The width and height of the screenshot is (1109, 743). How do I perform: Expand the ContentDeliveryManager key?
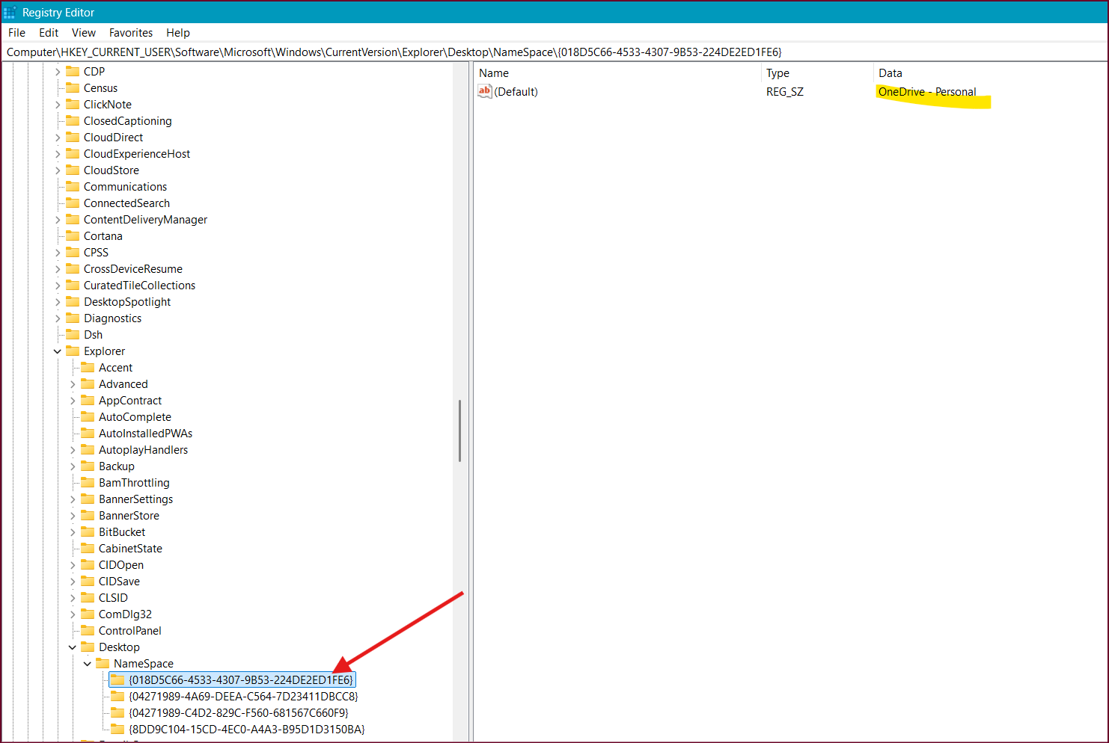click(x=58, y=220)
